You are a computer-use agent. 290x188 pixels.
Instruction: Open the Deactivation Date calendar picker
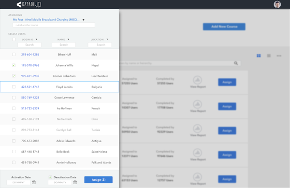pyautogui.click(x=75, y=182)
